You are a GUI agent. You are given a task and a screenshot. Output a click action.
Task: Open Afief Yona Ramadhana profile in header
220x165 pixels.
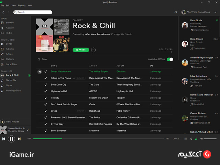[196, 12]
